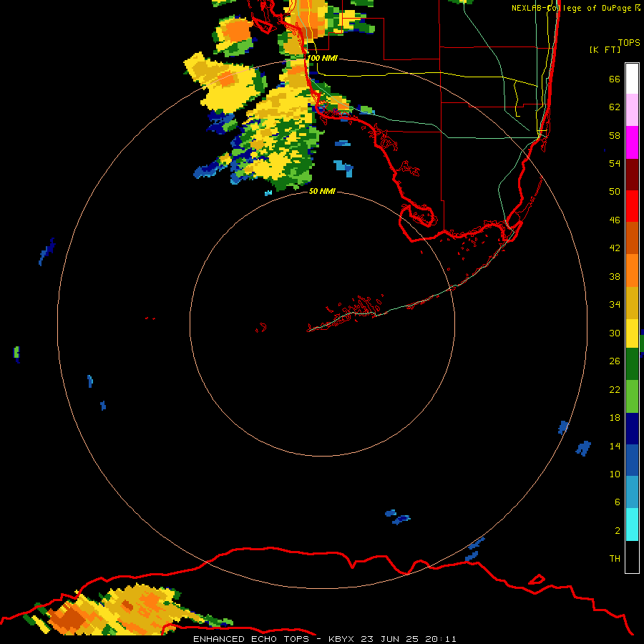
Task: Click the '62' value on the legend
Action: click(615, 107)
